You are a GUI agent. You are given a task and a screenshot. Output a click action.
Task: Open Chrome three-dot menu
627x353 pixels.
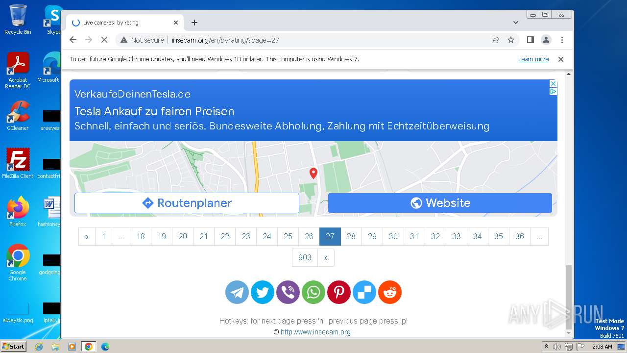(x=562, y=40)
